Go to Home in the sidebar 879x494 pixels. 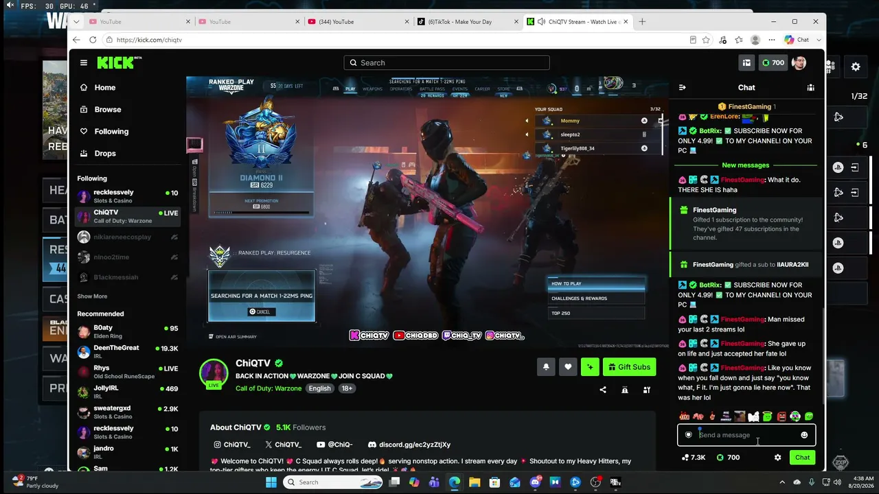click(128, 87)
